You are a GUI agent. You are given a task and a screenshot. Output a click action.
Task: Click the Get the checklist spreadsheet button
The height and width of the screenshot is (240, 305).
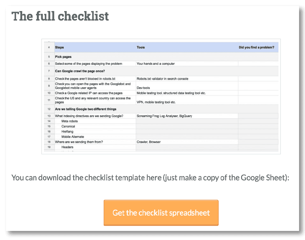161,213
